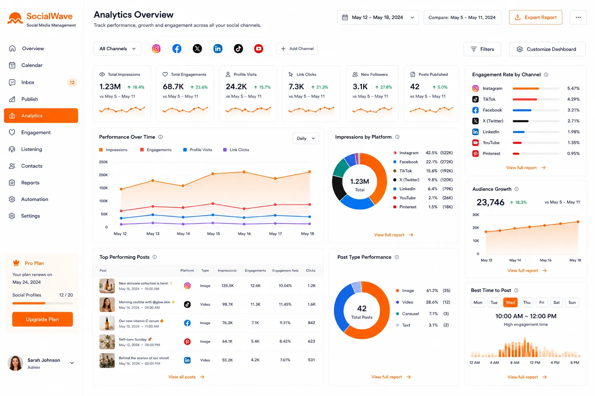Open the Our new vitamin C serum thumbnail
The image size is (595, 396).
pos(107,323)
